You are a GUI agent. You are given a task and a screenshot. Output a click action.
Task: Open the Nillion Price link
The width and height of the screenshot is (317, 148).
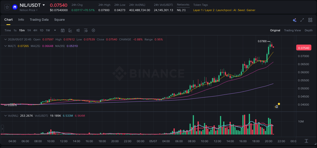[x=28, y=10]
